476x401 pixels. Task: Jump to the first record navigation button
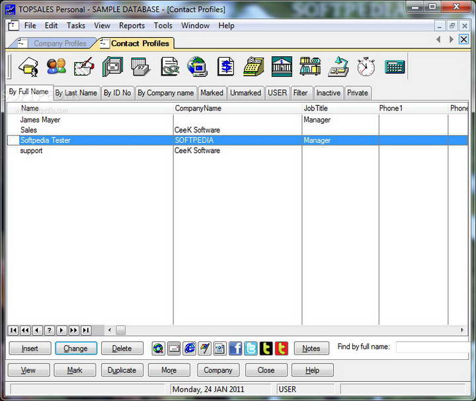click(13, 330)
